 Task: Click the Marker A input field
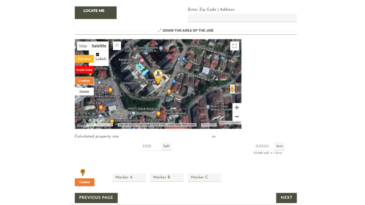click(129, 177)
